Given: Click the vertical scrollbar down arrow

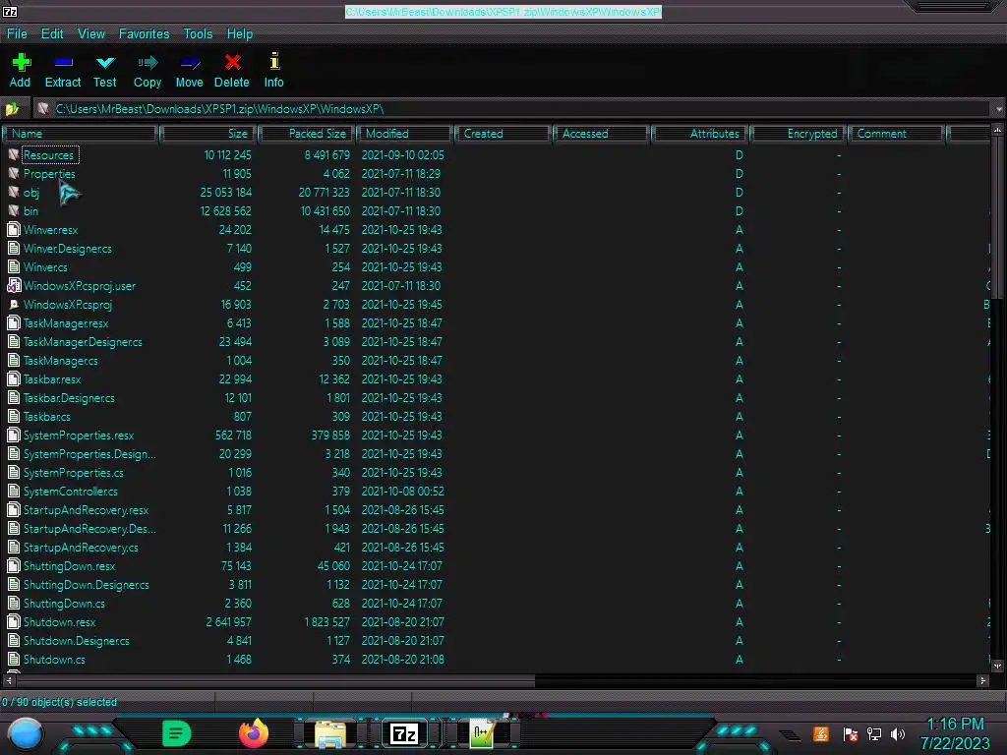Looking at the screenshot, I should pos(997,666).
